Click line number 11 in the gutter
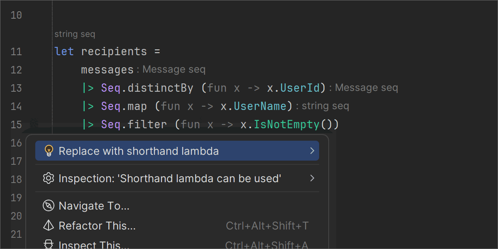 click(16, 51)
